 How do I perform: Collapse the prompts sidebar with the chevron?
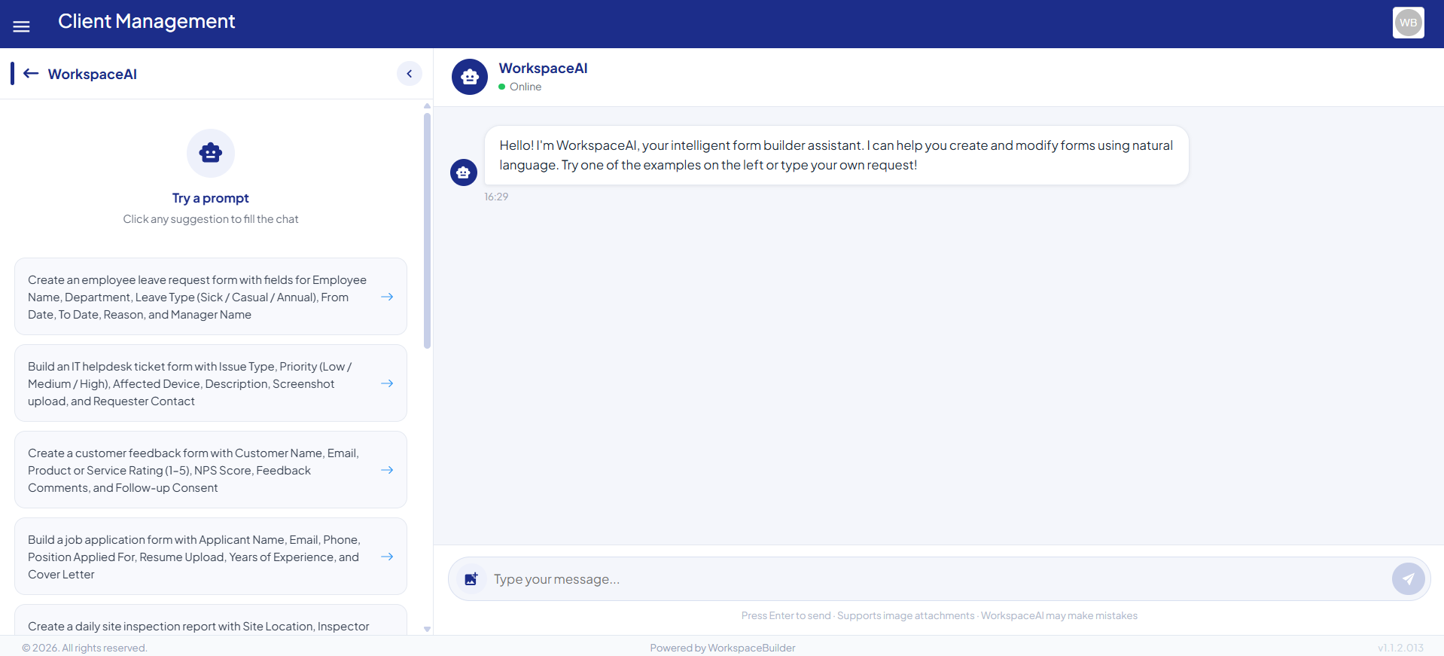tap(409, 73)
